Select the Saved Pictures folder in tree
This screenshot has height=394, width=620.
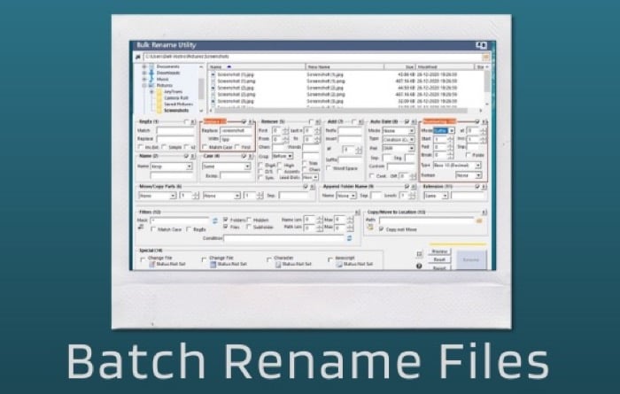click(x=179, y=104)
